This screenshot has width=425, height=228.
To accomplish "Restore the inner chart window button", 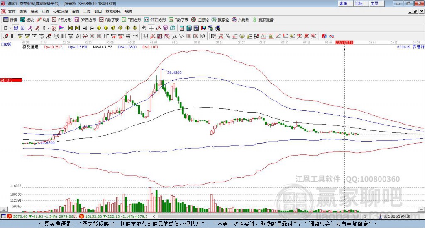I will [x=415, y=11].
